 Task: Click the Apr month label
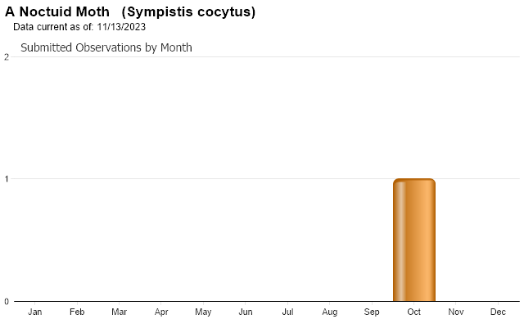[x=161, y=312]
